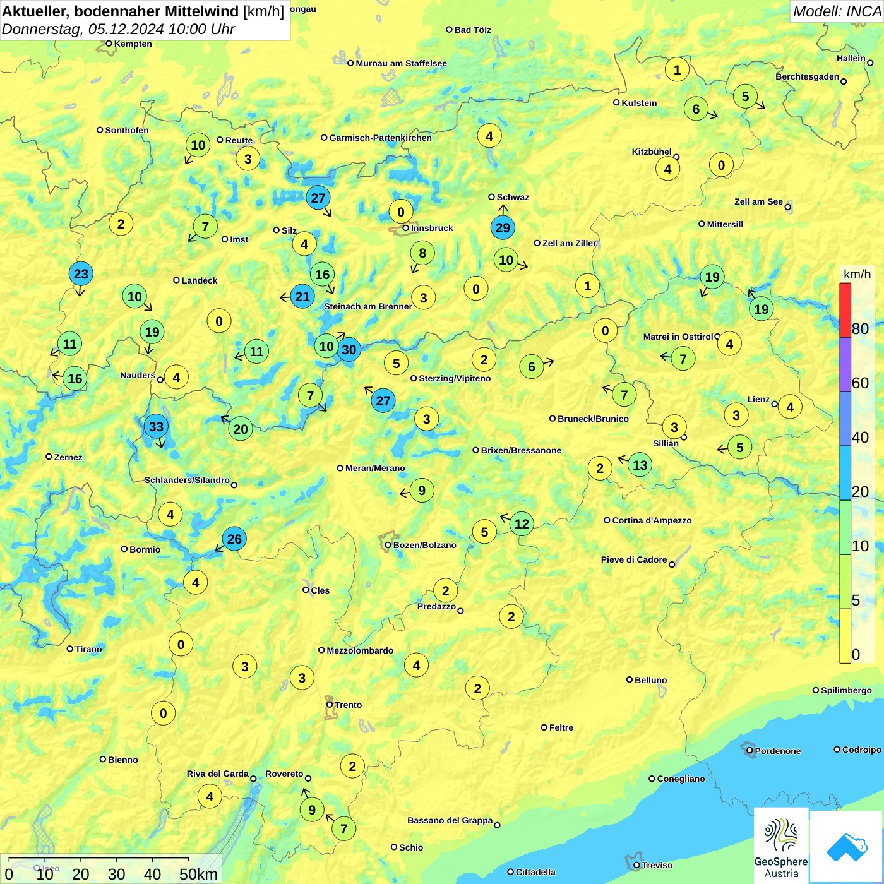Image resolution: width=884 pixels, height=884 pixels.
Task: Click the green legend swatch for 10–20
Action: pyautogui.click(x=845, y=527)
